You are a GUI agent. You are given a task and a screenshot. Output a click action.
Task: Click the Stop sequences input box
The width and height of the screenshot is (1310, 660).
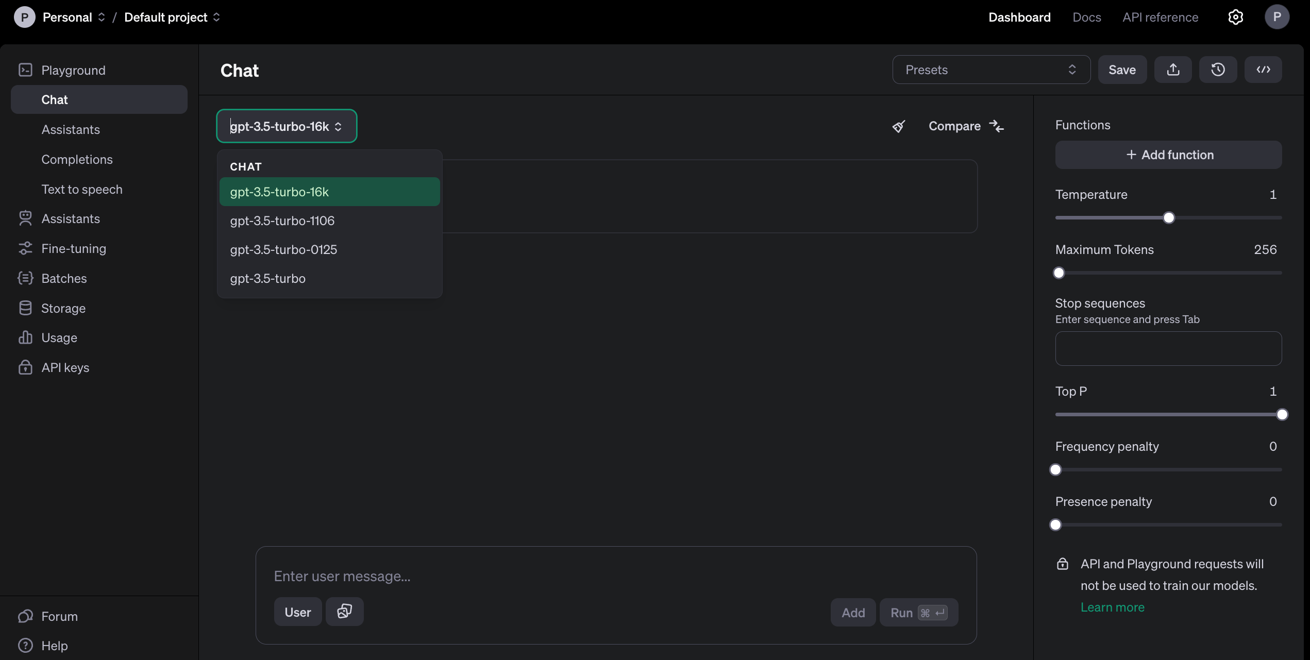point(1168,348)
